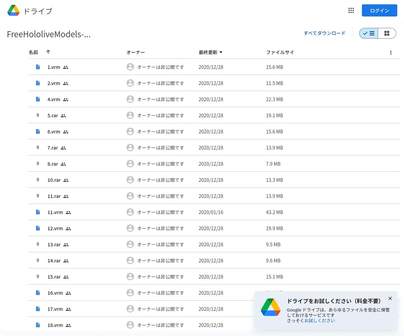Click the archive icon of 11.rar
Image resolution: width=404 pixels, height=336 pixels.
click(38, 196)
